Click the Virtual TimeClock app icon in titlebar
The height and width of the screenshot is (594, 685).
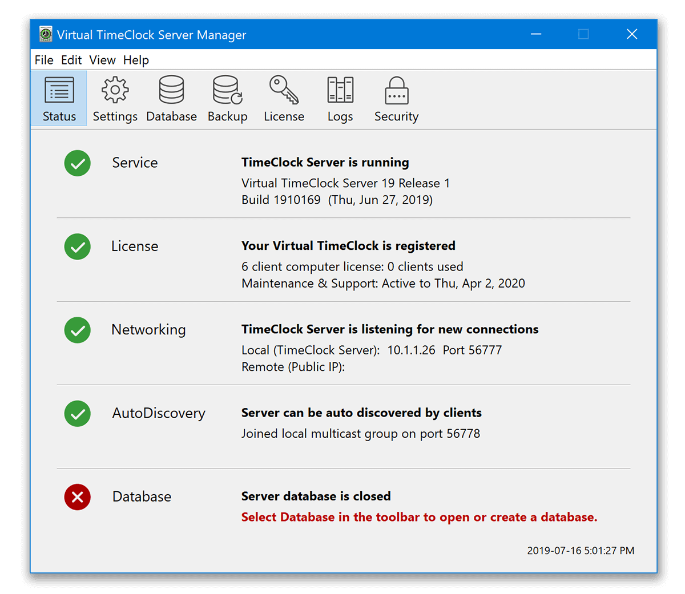[44, 34]
